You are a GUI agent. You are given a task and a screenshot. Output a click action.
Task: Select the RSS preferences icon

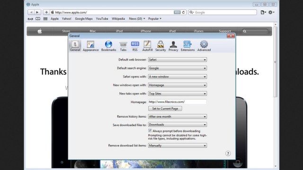point(135,46)
